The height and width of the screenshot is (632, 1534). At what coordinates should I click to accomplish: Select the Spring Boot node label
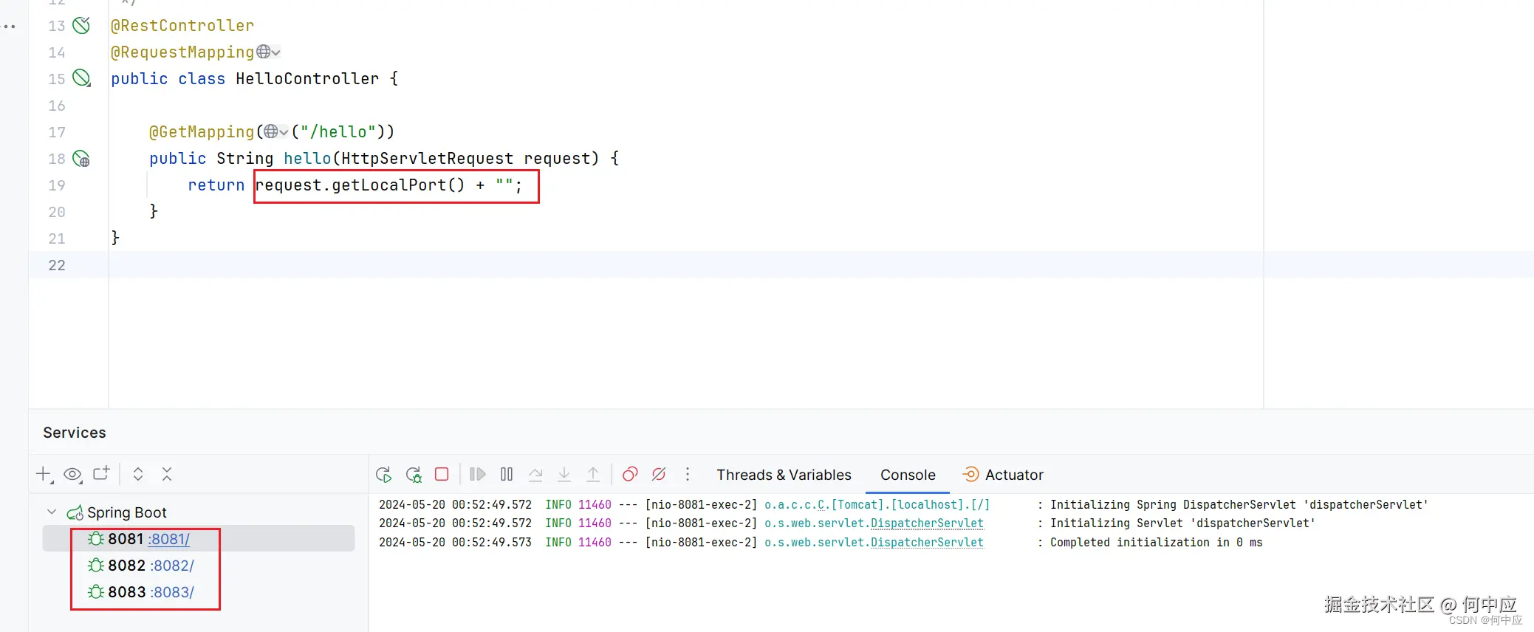tap(127, 512)
